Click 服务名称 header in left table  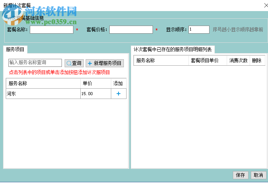click(43, 83)
